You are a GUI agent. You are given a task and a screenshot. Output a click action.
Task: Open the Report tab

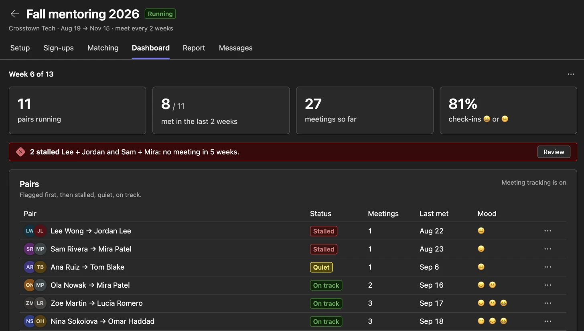tap(194, 48)
